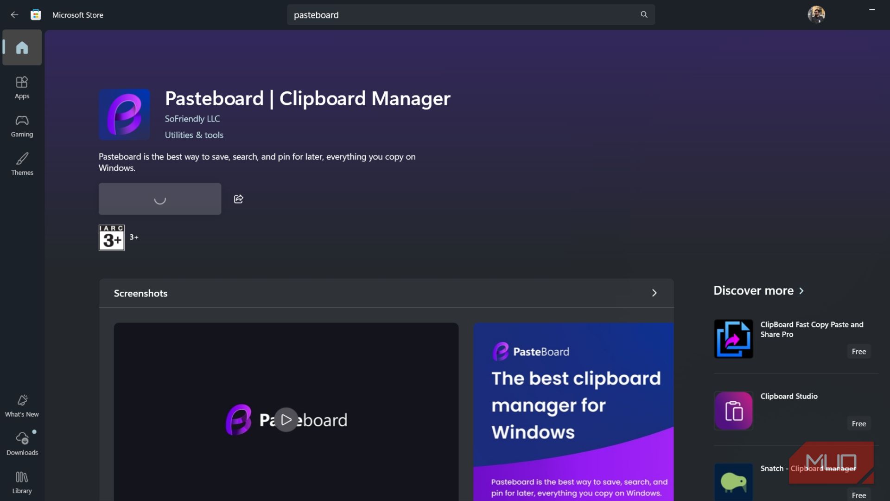
Task: Click Free on Snatch Clipboard manager
Action: click(x=858, y=495)
